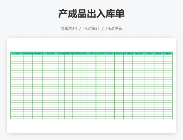Select the 业务员 column header
The width and height of the screenshot is (183, 140).
(150, 53)
